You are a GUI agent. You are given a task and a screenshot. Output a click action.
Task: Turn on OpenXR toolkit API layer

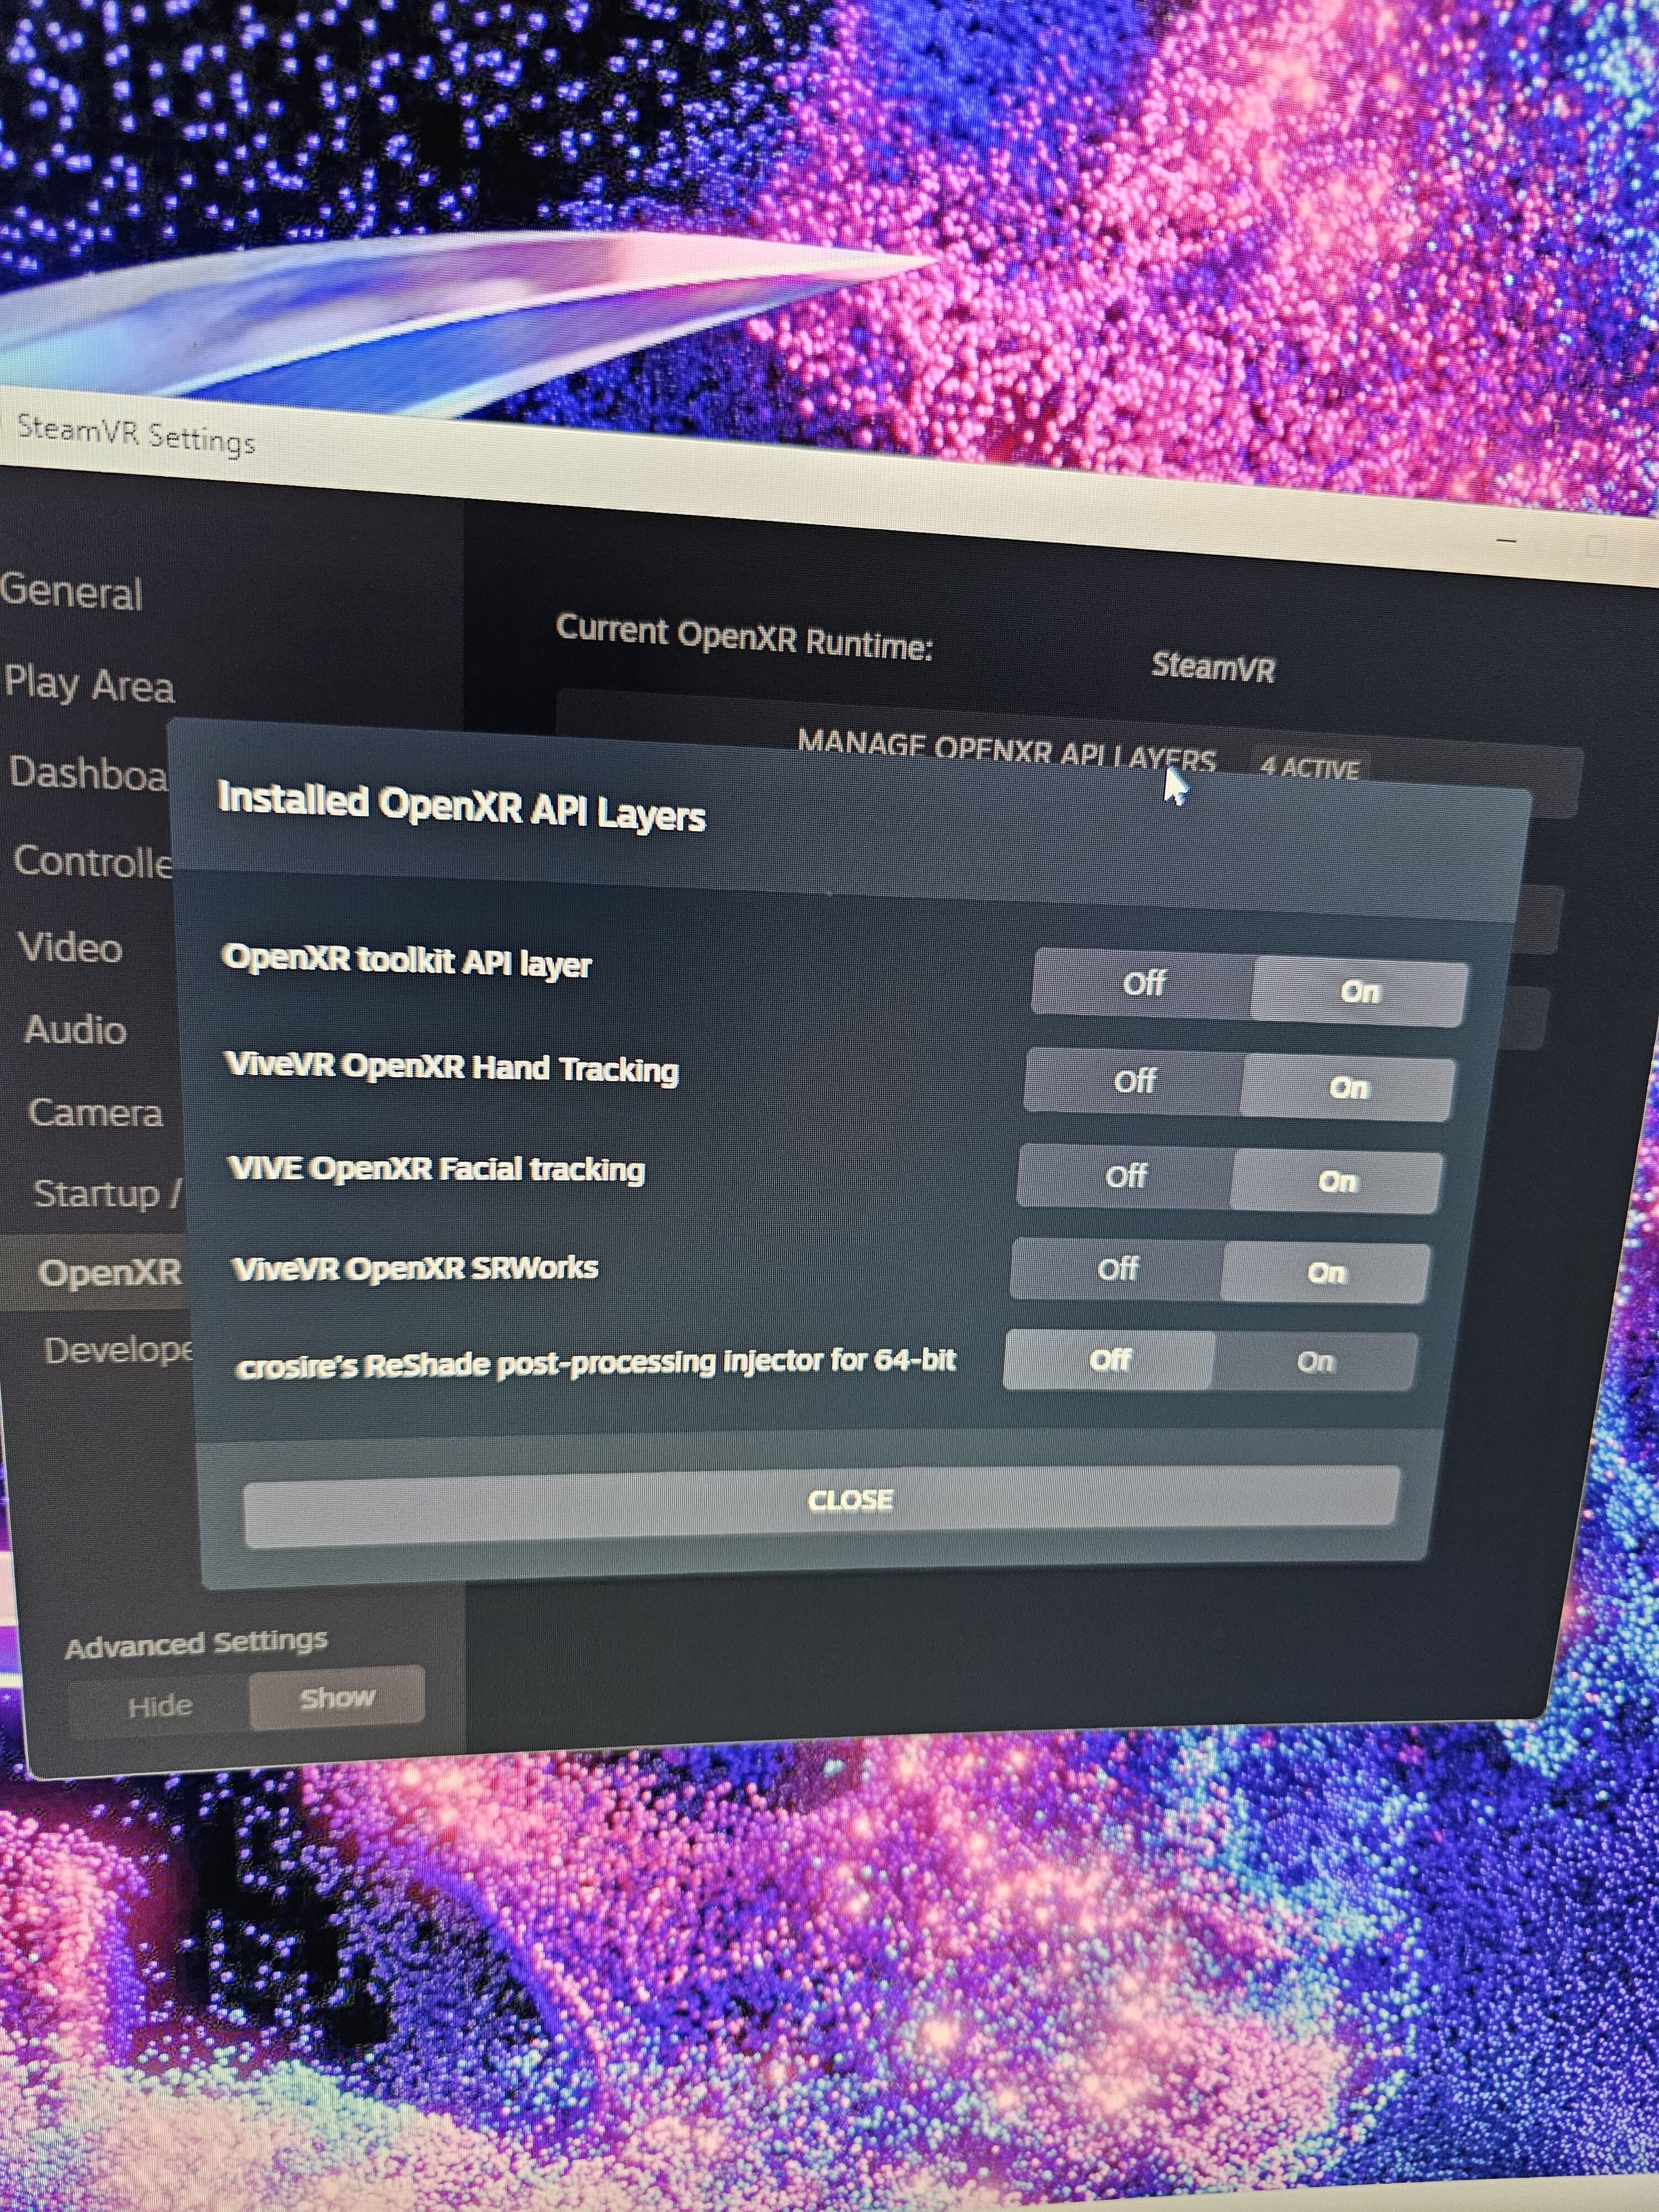coord(1359,992)
